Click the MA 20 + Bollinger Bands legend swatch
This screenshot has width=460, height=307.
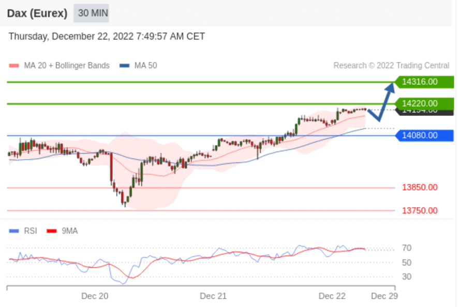(x=14, y=65)
